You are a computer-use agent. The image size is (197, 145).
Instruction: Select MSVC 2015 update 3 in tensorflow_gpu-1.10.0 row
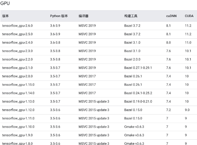point(94,127)
